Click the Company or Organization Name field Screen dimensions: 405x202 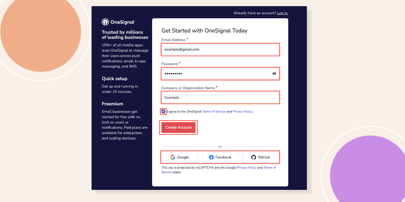pos(220,97)
